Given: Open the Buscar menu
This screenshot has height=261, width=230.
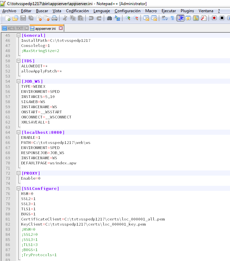Looking at the screenshot, I should click(42, 11).
